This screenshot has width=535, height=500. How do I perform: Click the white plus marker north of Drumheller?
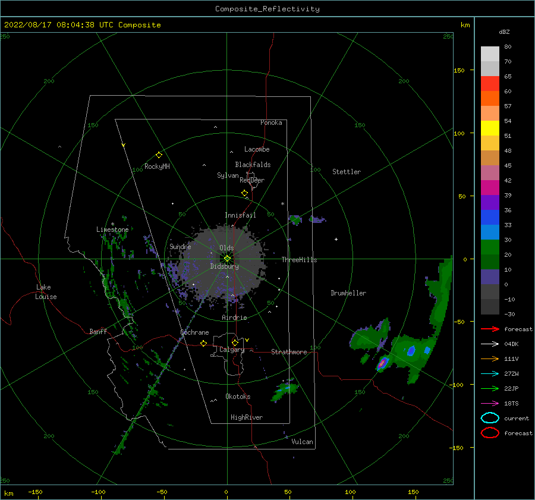coord(336,239)
